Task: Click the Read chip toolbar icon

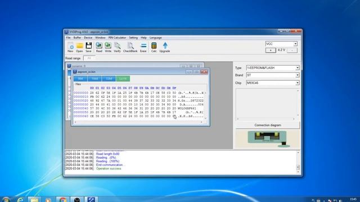Action: [99, 47]
